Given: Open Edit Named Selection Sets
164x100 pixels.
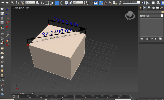Looking at the screenshot, I should [120, 3].
